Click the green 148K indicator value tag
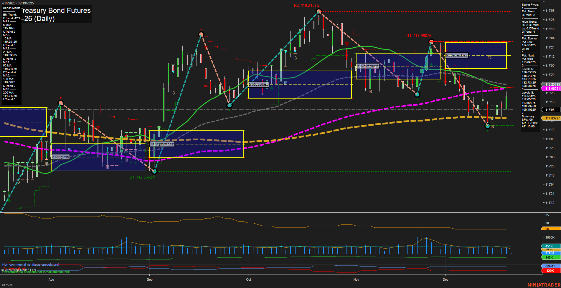Viewport: 561px width, 288px height. [x=550, y=257]
